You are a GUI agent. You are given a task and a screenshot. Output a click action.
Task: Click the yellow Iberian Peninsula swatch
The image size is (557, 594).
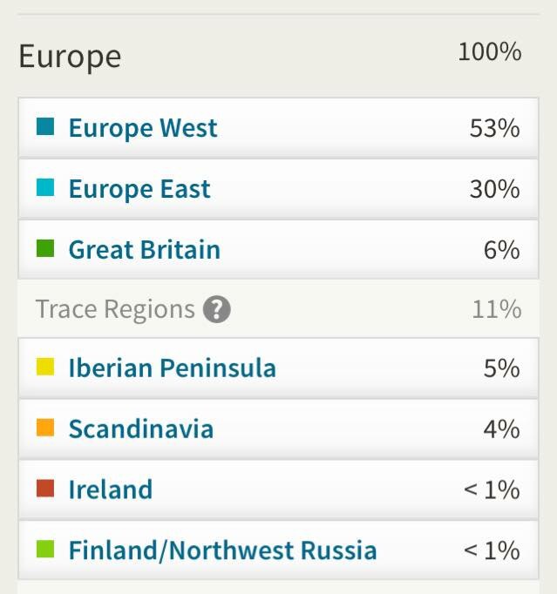pos(45,367)
